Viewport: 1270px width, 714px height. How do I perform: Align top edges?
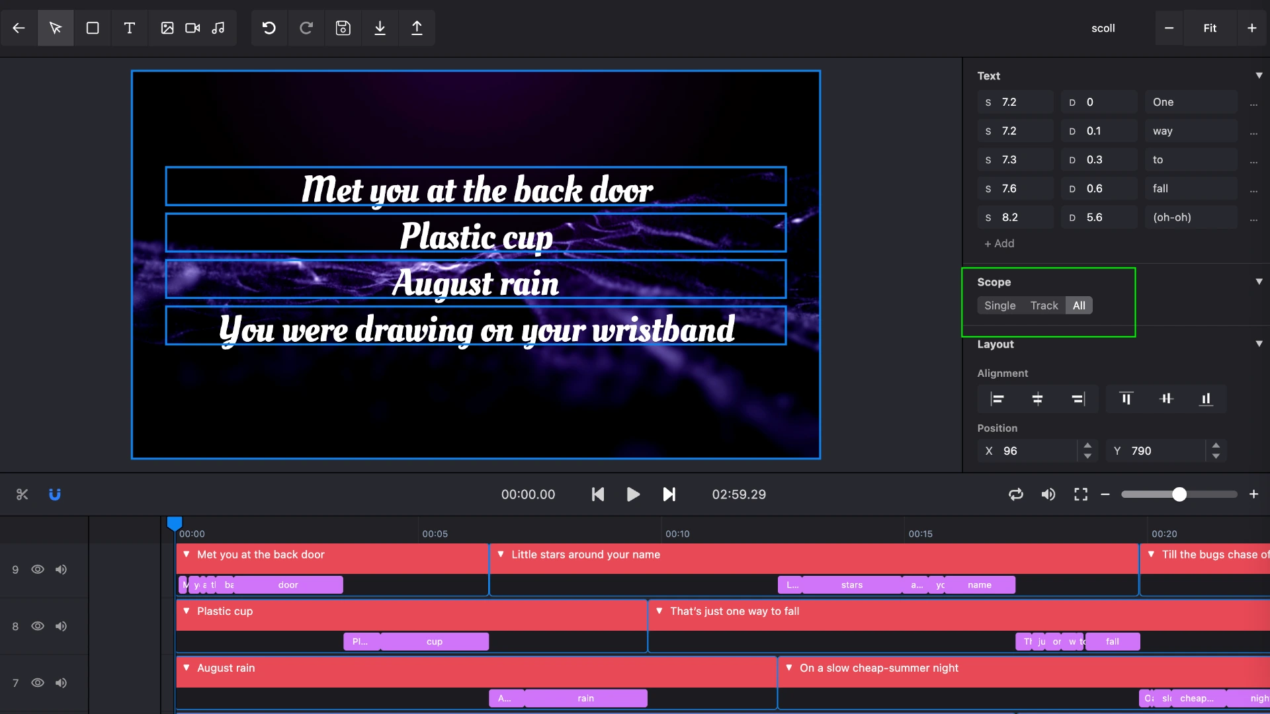coord(1126,399)
